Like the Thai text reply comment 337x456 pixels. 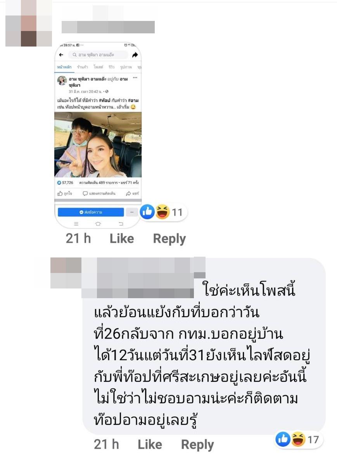tap(150, 445)
